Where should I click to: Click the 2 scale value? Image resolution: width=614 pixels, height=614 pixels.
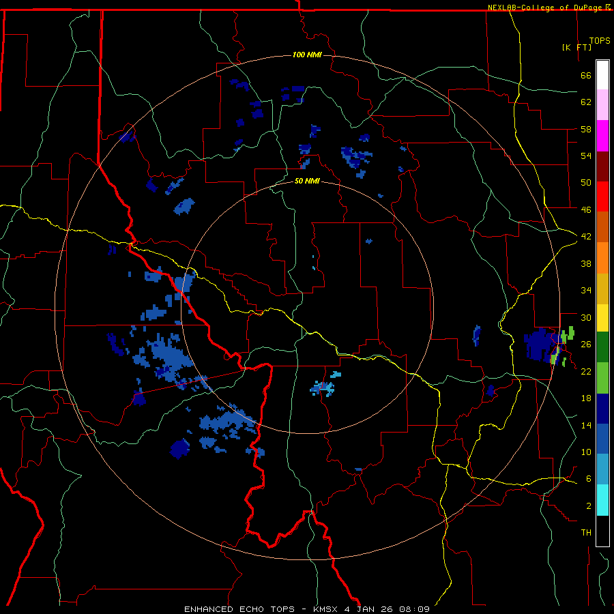click(x=589, y=506)
